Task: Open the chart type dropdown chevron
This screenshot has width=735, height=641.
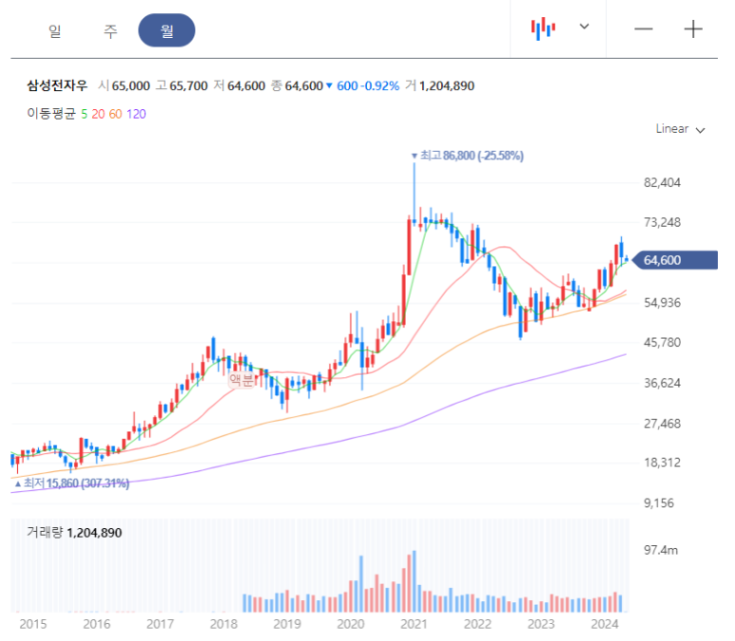Action: (584, 27)
